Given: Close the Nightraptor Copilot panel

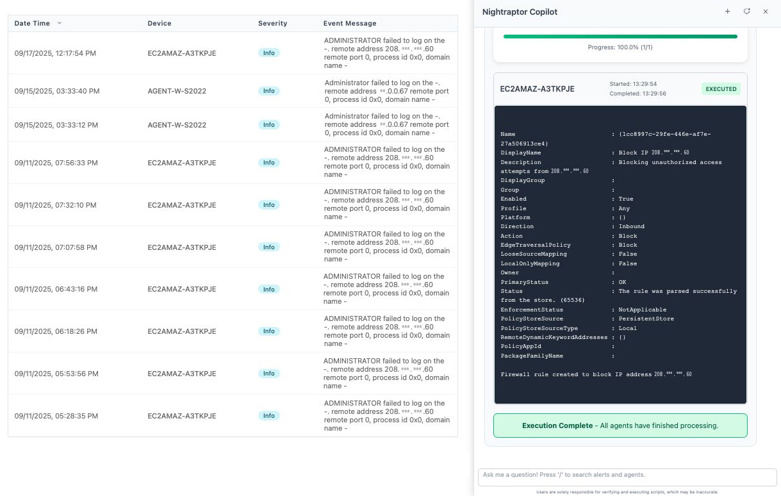Looking at the screenshot, I should (765, 12).
